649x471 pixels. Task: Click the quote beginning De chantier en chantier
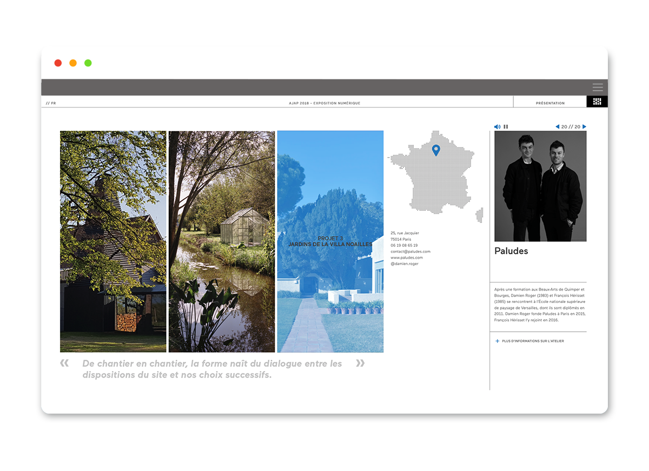212,369
